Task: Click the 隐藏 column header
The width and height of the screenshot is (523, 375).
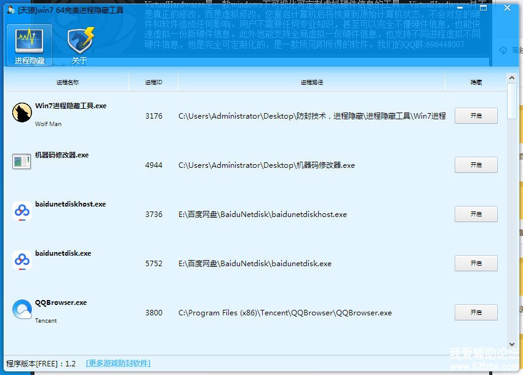Action: coord(476,82)
